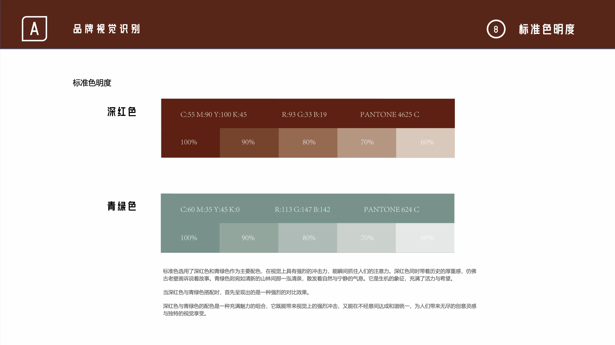
Task: Click the dark red 60% swatch
Action: tap(425, 143)
